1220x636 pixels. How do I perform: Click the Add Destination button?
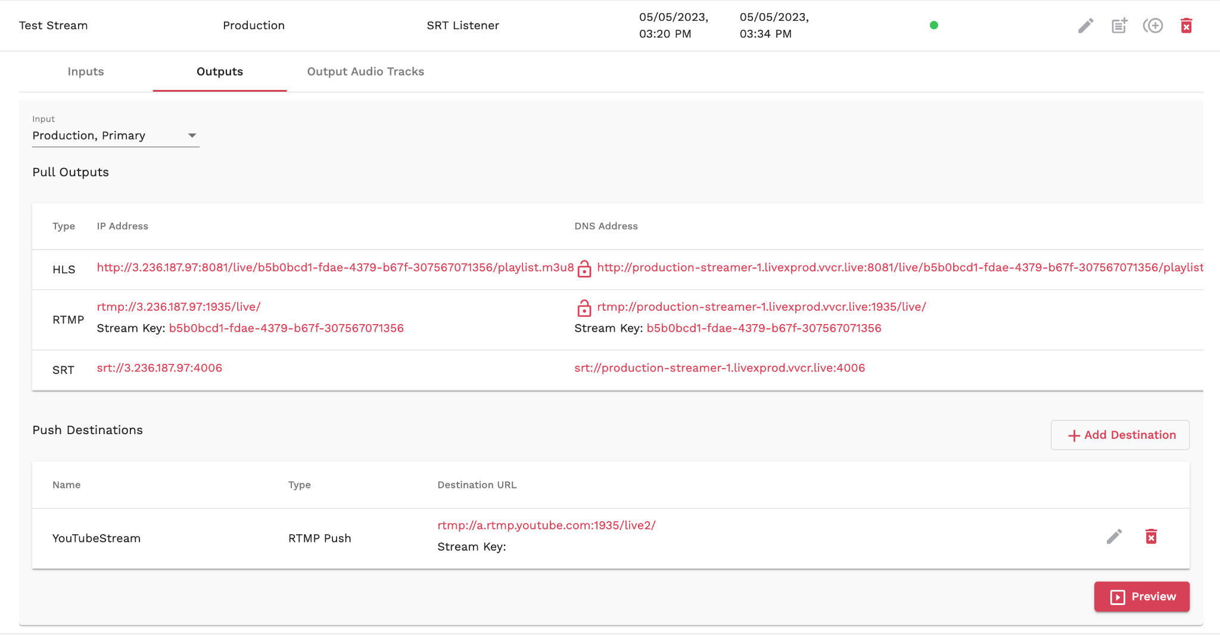point(1120,435)
